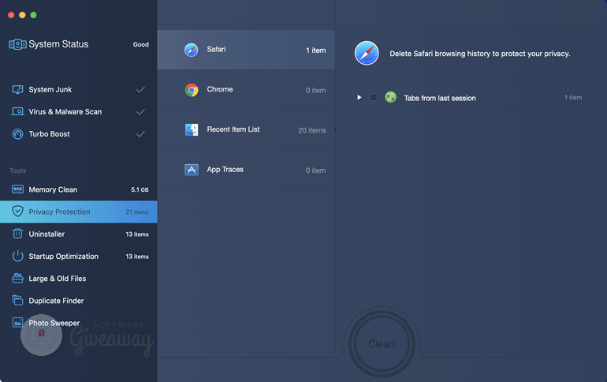607x382 pixels.
Task: Expand the Tabs from last session row
Action: [x=359, y=97]
